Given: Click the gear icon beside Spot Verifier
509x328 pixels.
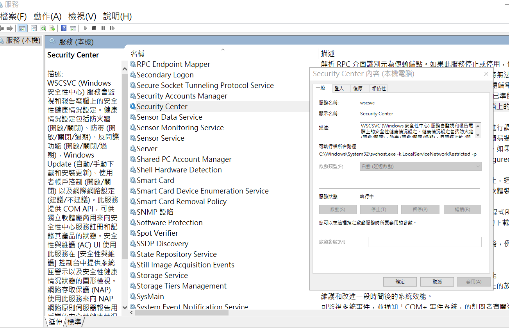Looking at the screenshot, I should pos(133,233).
